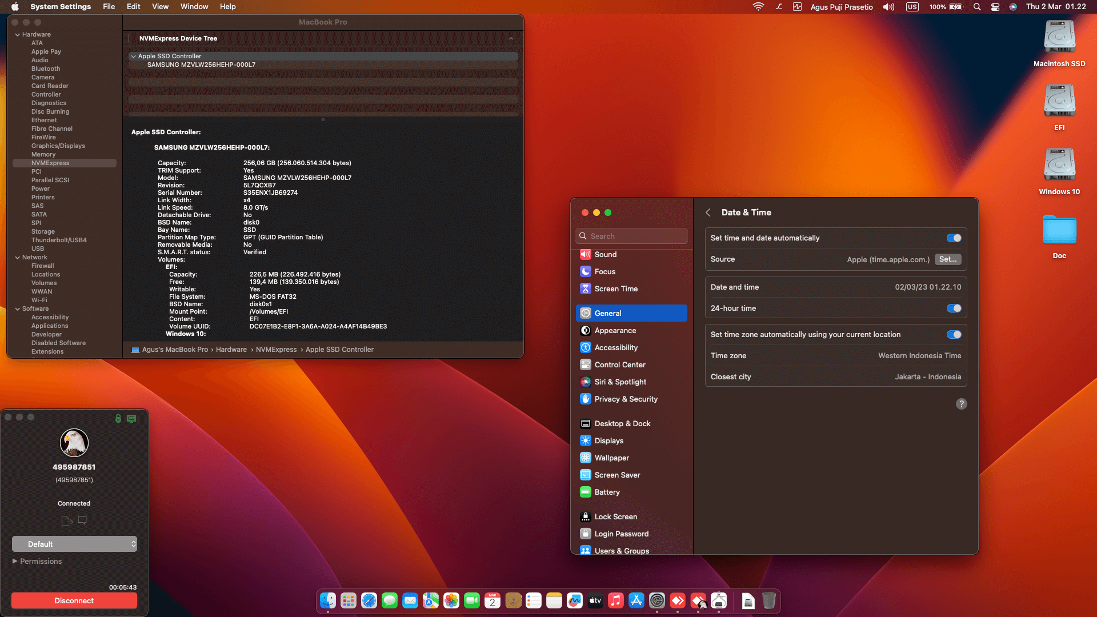Open Spotlight search from the menu bar
The width and height of the screenshot is (1097, 617).
977,7
